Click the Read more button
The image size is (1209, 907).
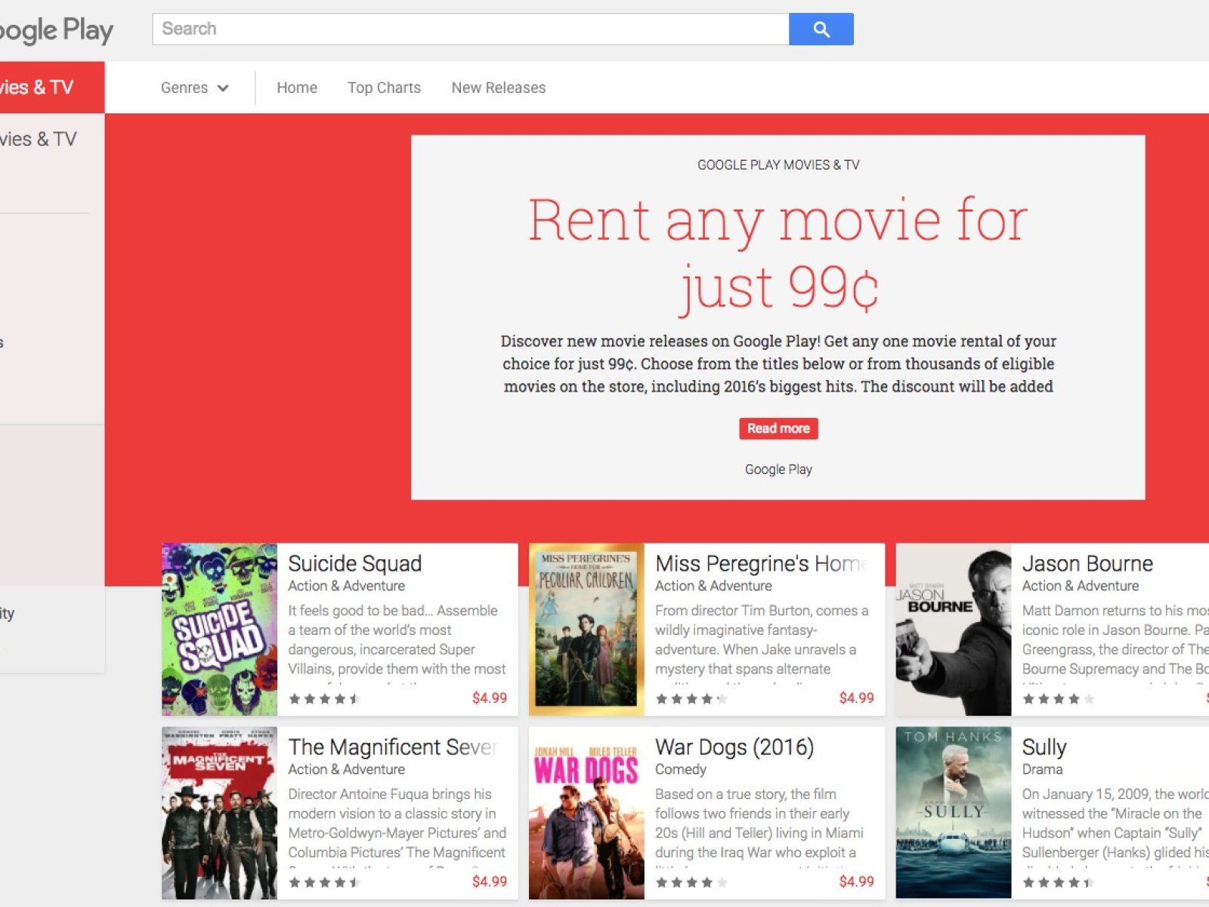(x=778, y=429)
